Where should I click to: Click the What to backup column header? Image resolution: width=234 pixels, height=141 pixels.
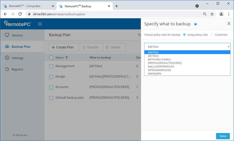pos(100,57)
